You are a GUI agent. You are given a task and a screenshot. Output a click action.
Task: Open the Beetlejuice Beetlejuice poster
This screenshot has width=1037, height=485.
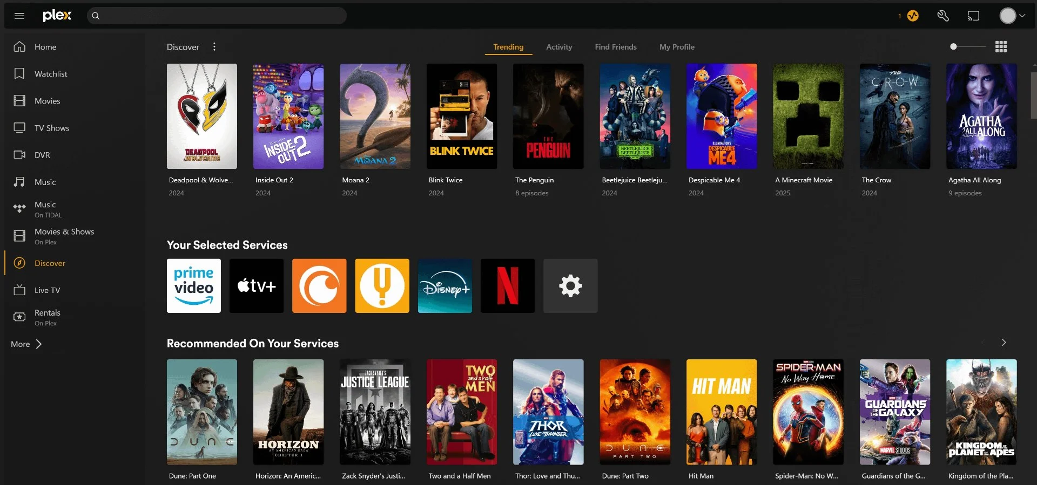point(635,117)
